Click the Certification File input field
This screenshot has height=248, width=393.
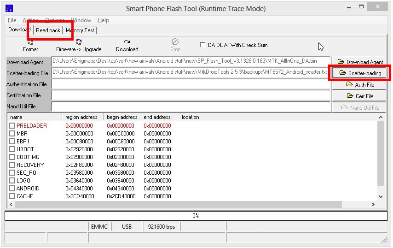pyautogui.click(x=191, y=95)
